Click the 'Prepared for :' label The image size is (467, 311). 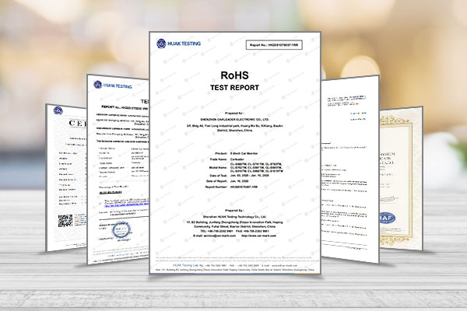coord(234,114)
